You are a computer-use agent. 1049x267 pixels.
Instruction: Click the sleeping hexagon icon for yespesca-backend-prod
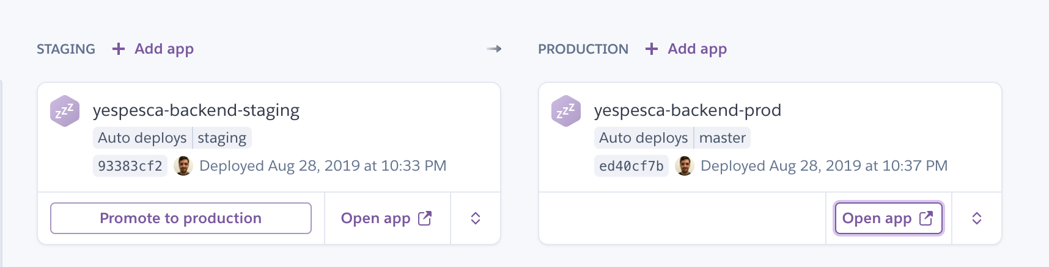(x=566, y=111)
